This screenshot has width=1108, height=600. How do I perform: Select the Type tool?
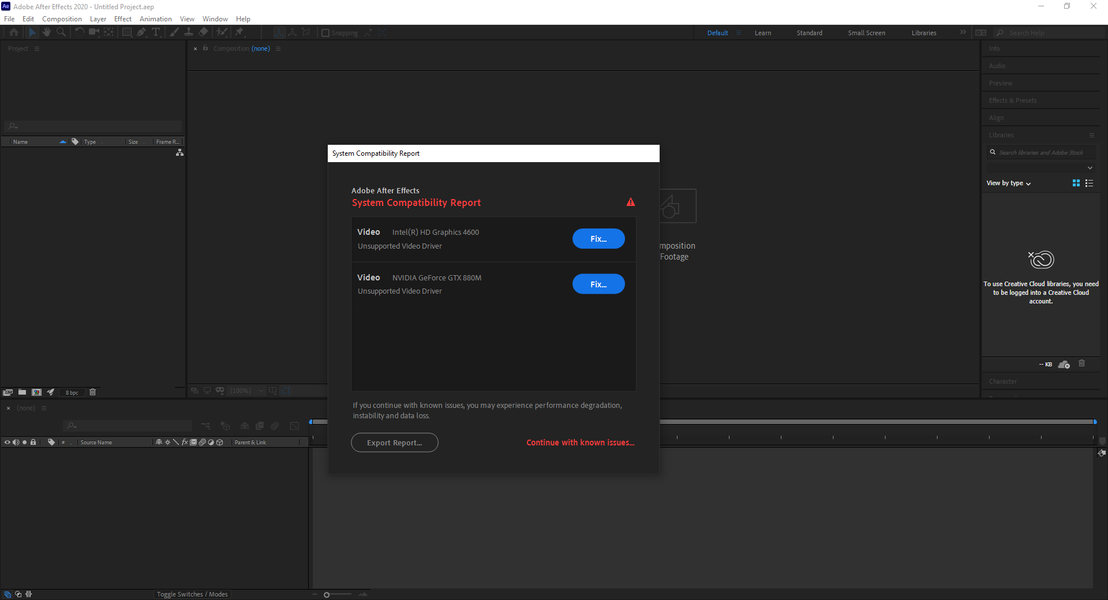(x=156, y=32)
